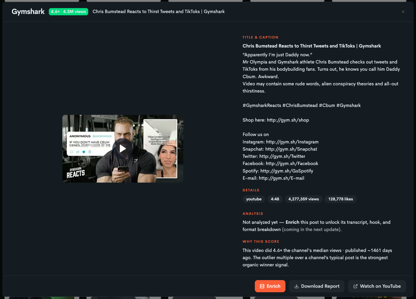
Task: Click the Gymshark channel name heading
Action: click(28, 12)
